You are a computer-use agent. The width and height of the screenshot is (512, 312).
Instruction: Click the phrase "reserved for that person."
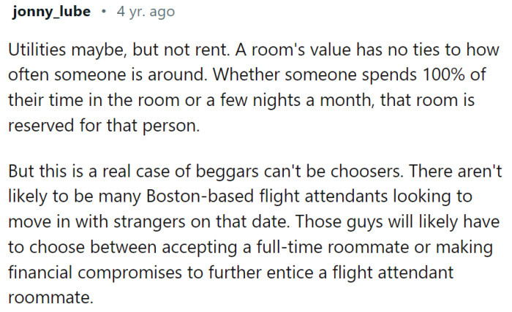(x=104, y=126)
